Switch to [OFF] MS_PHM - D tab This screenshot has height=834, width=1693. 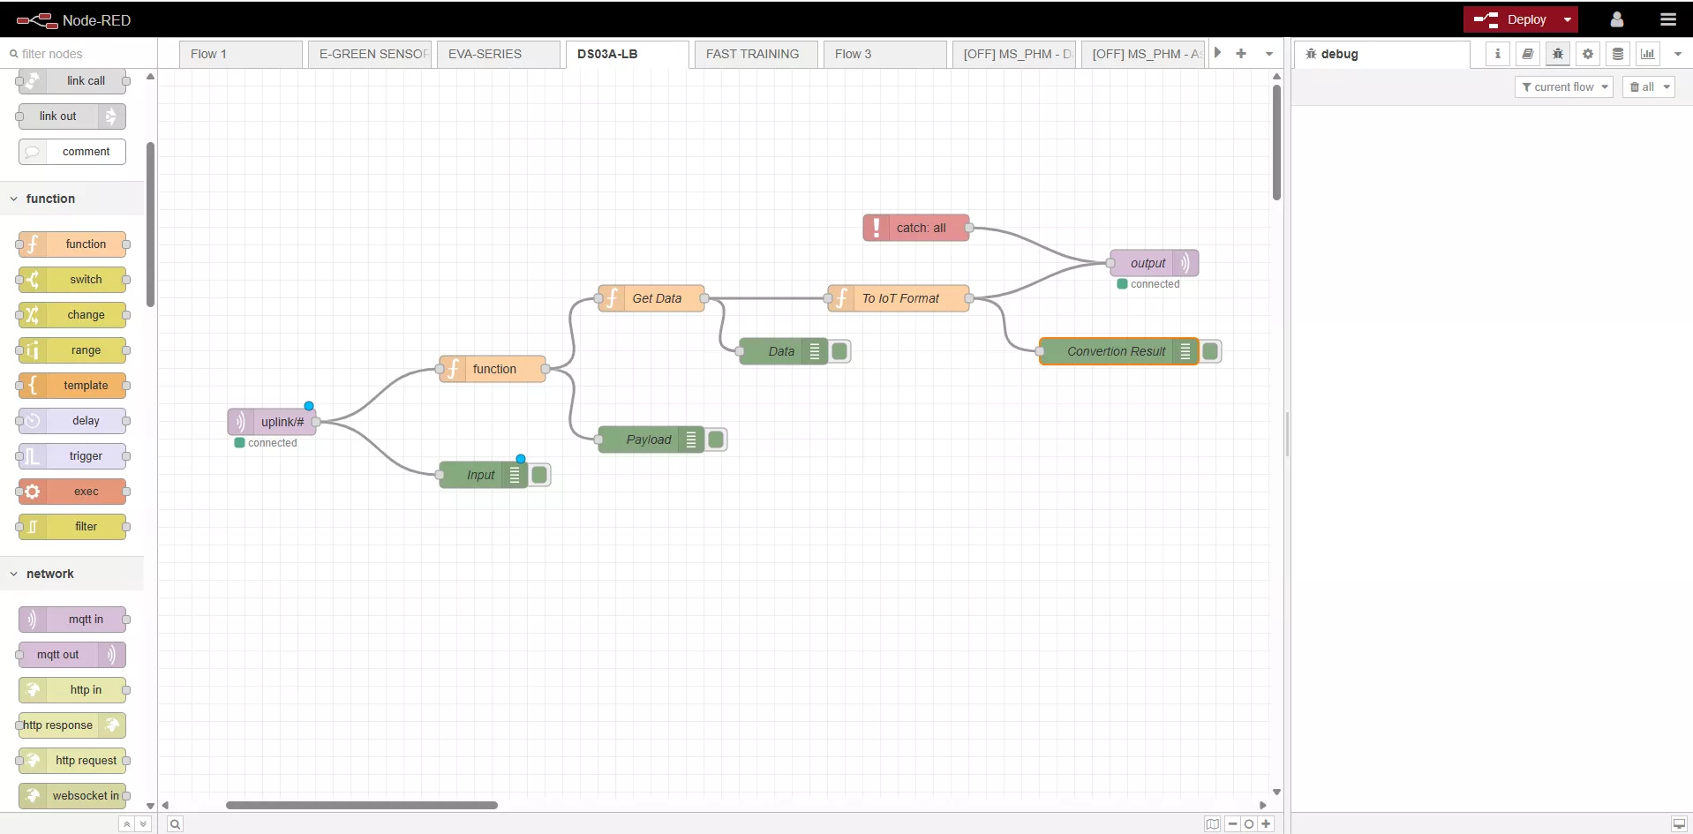[x=1014, y=54]
